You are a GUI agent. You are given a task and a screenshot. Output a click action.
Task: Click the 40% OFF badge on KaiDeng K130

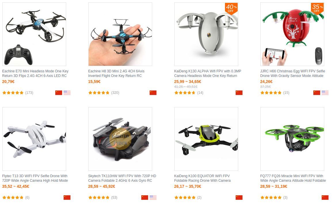[231, 8]
